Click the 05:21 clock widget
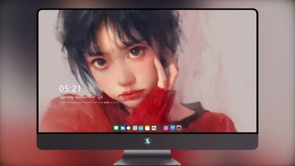Image resolution: width=295 pixels, height=166 pixels. 70,89
